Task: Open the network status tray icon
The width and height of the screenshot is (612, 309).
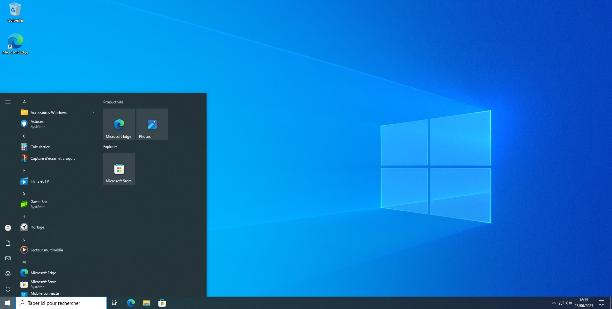Action: click(x=561, y=303)
